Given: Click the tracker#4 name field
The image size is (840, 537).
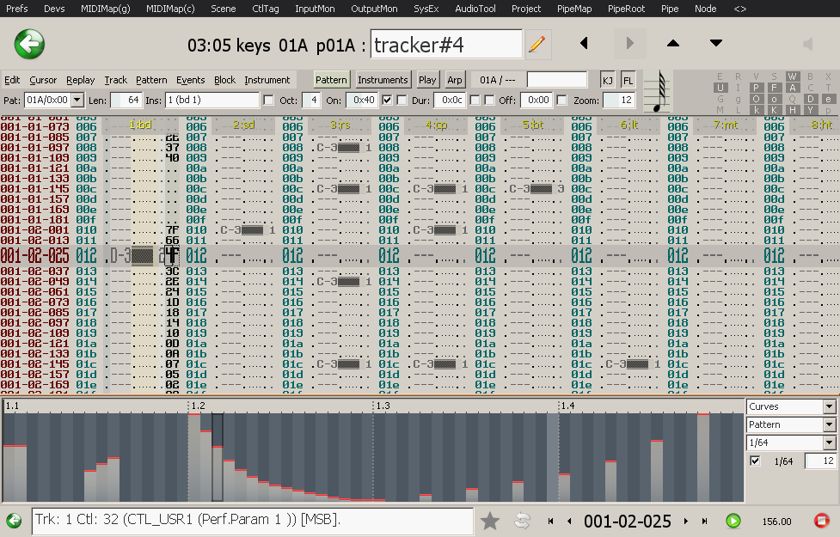Looking at the screenshot, I should coord(446,45).
